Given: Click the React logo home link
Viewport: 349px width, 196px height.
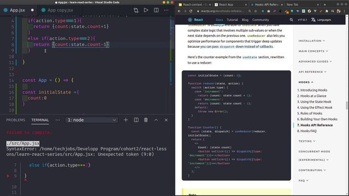Looking at the screenshot, I should point(195,20).
